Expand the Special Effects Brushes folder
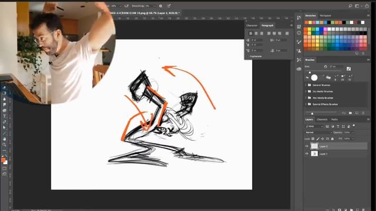The height and width of the screenshot is (211, 376). coord(306,104)
